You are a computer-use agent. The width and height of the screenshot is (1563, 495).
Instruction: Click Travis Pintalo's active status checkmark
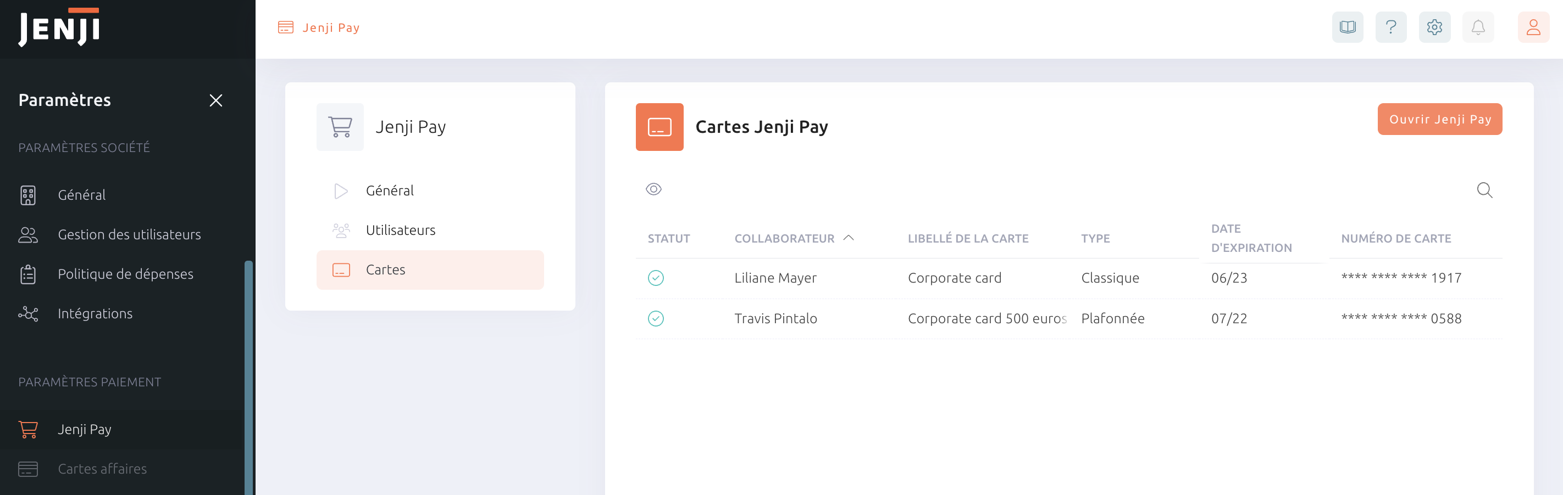pyautogui.click(x=655, y=319)
